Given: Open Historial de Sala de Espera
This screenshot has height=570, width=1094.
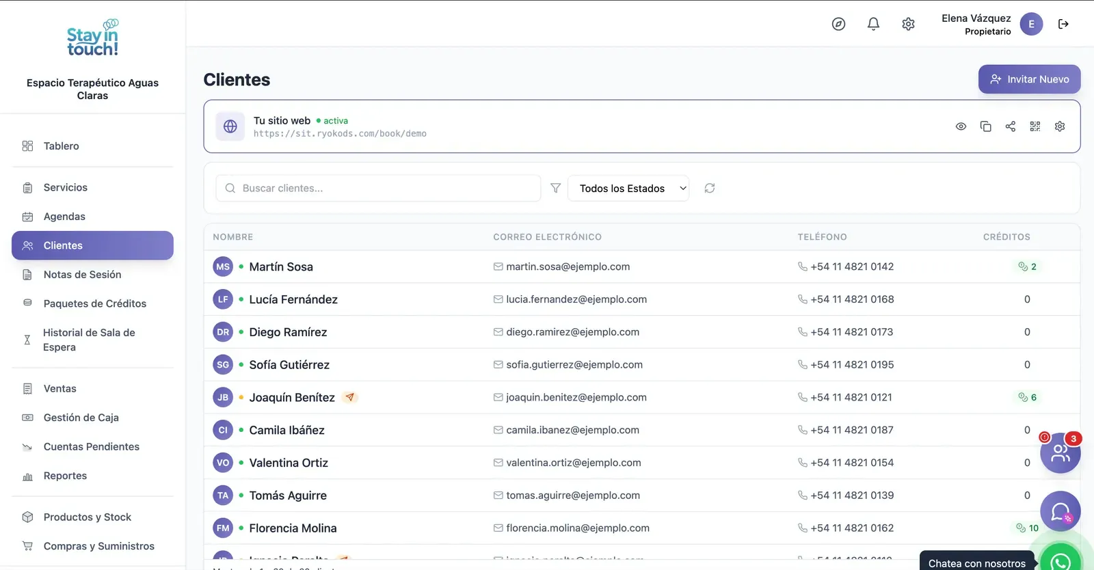Looking at the screenshot, I should click(92, 340).
